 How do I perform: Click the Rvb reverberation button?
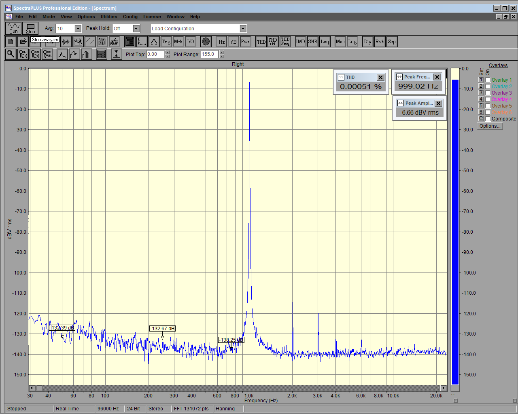click(380, 41)
